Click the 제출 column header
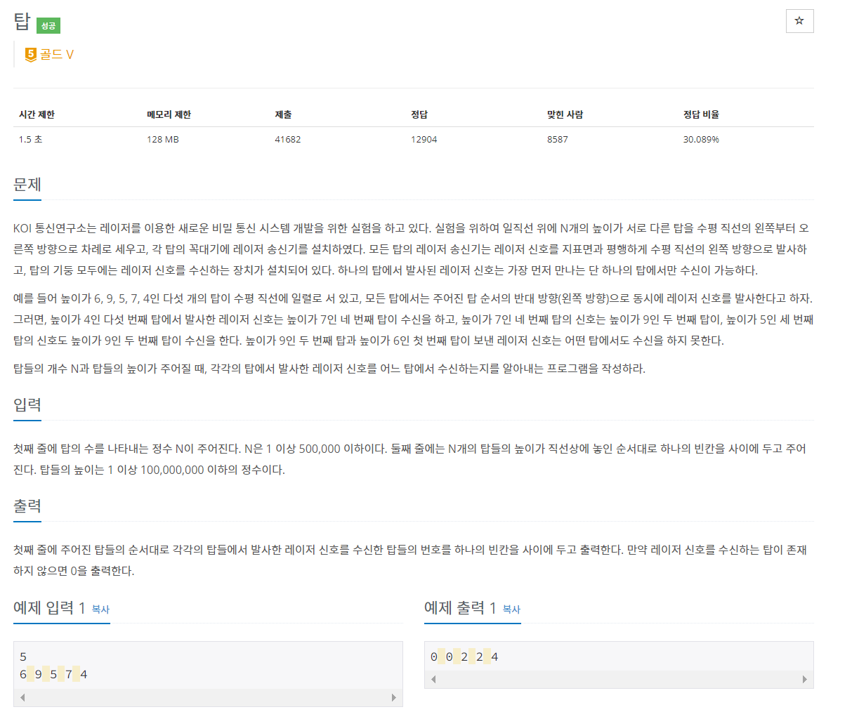Image resolution: width=859 pixels, height=719 pixels. point(283,114)
